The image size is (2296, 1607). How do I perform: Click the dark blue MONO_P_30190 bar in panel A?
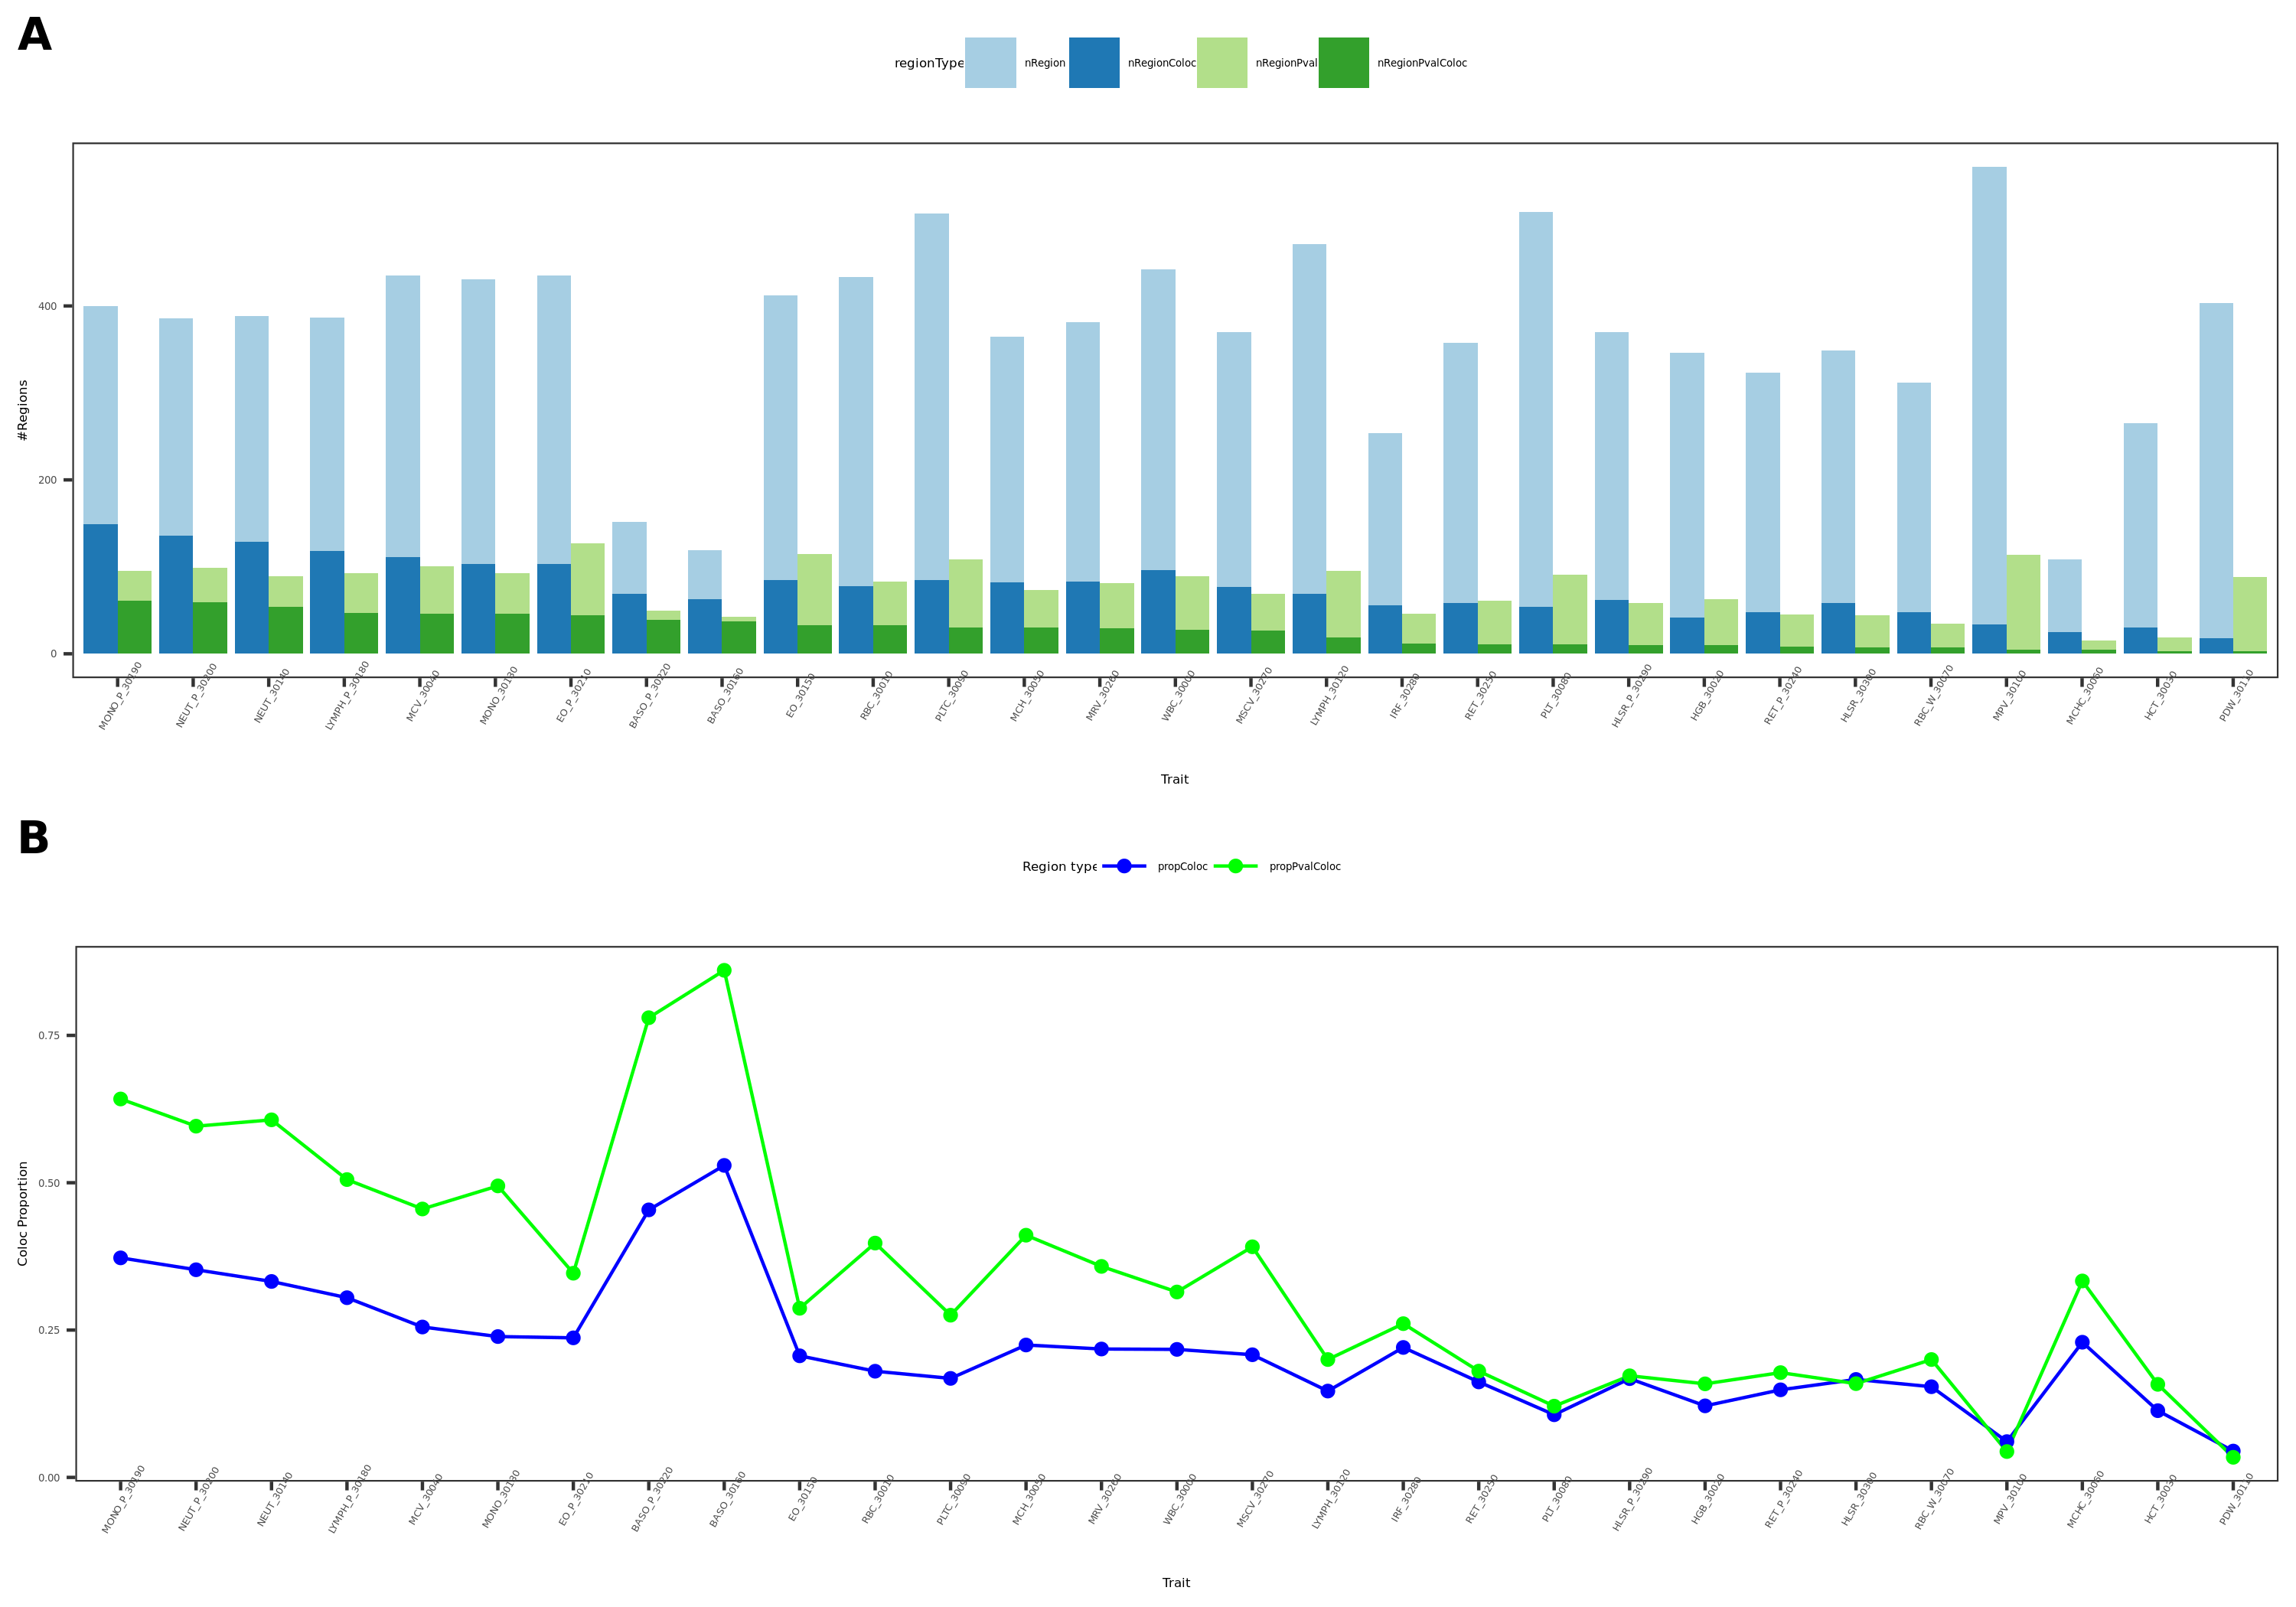point(100,588)
